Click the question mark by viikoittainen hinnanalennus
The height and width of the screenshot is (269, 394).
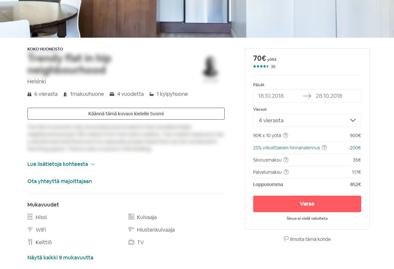(324, 148)
